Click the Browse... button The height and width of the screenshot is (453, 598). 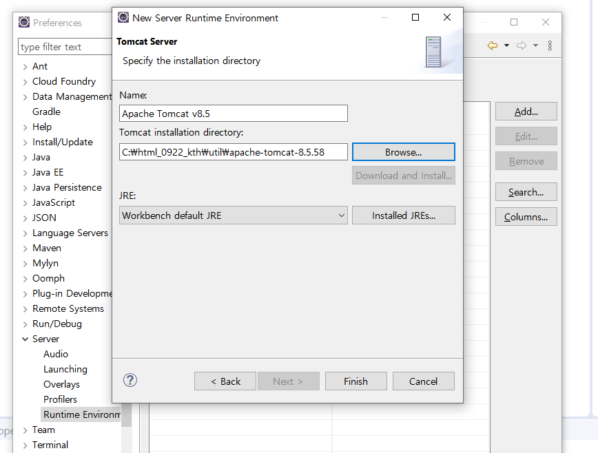pos(404,152)
